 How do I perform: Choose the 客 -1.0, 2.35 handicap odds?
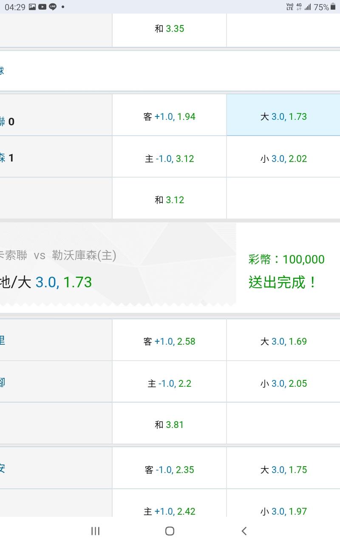pos(169,470)
